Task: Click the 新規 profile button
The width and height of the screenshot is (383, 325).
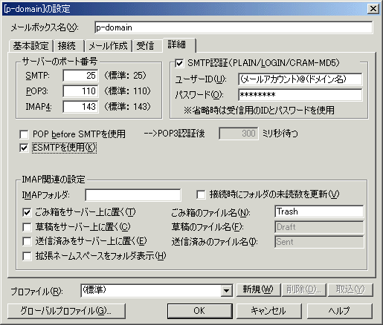Action: point(258,289)
